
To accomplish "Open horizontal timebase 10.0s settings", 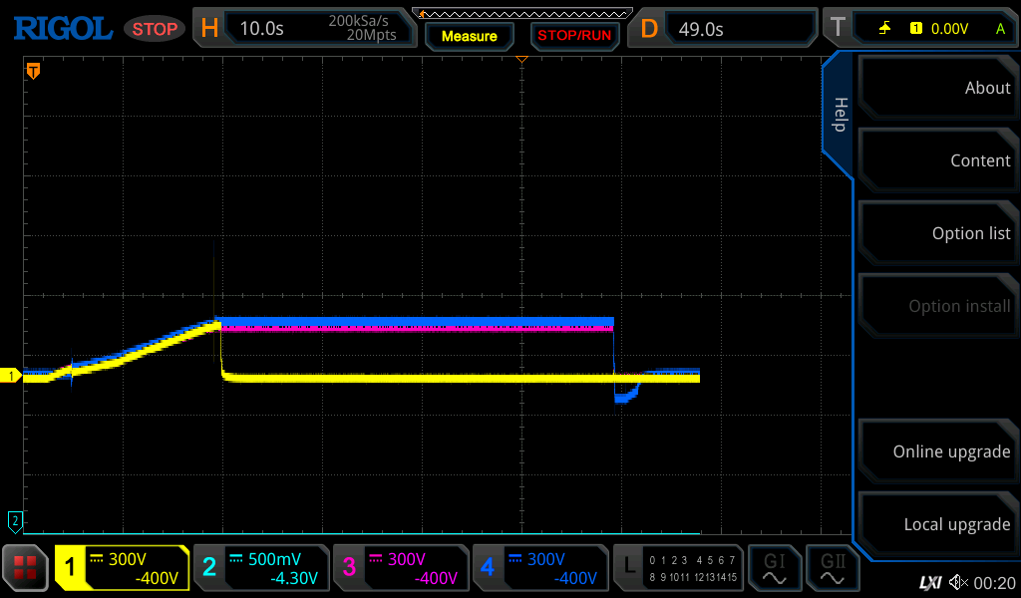I will click(x=304, y=29).
